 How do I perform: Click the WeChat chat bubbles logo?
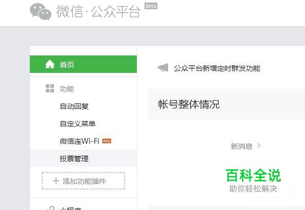[41, 12]
